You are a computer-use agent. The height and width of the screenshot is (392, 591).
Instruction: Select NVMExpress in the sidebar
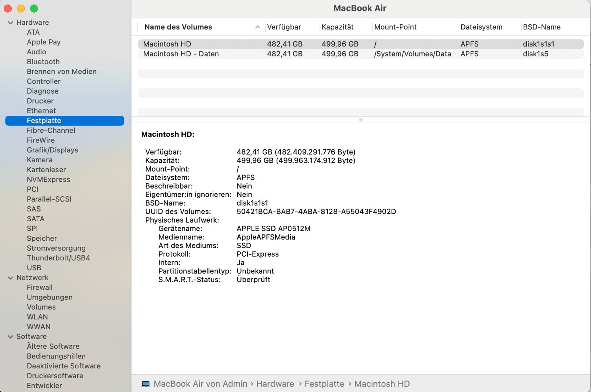[48, 179]
